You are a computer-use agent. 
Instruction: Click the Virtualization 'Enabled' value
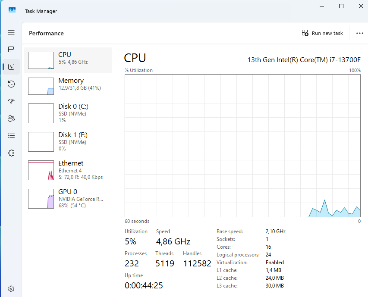click(x=274, y=263)
